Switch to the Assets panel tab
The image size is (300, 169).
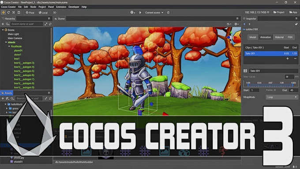coord(7,93)
